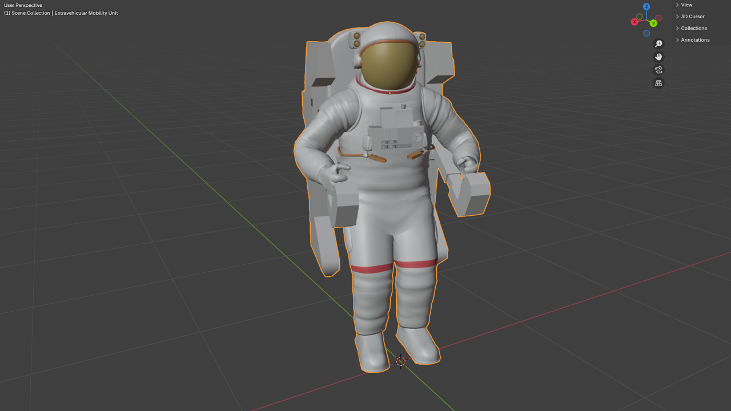731x411 pixels.
Task: Expand the Collections panel
Action: point(693,28)
